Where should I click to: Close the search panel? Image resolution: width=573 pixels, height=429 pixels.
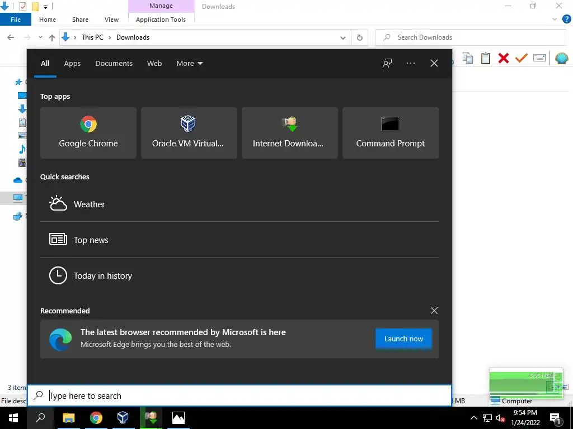click(x=434, y=63)
